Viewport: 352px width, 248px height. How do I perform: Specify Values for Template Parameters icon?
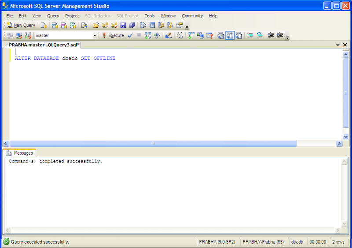(180, 35)
